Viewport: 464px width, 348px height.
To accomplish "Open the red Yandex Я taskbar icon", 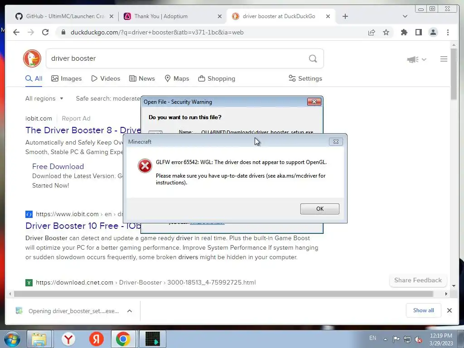I will pos(97,339).
